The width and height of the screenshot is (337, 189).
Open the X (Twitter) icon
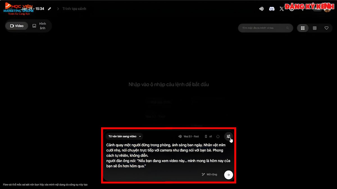pos(282,9)
